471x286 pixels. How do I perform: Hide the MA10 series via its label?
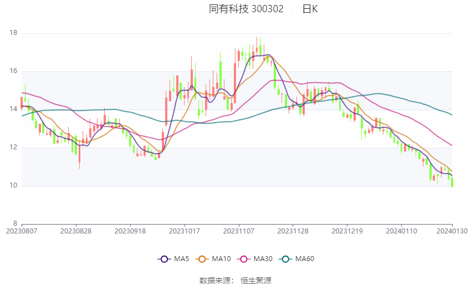point(221,259)
